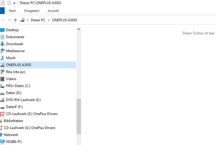Viewport: 216px width, 145px height.
Task: Click the DatenF (F:) drive icon
Action: click(x=2, y=107)
